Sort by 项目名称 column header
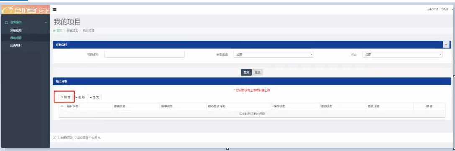 tap(73, 106)
